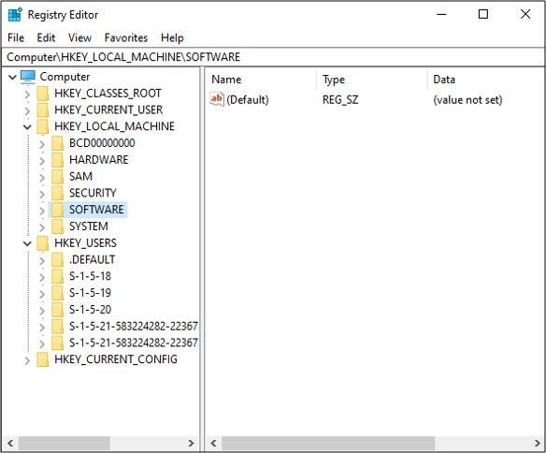Expand the HARDWARE key
Viewport: 546px width, 453px height.
42,161
